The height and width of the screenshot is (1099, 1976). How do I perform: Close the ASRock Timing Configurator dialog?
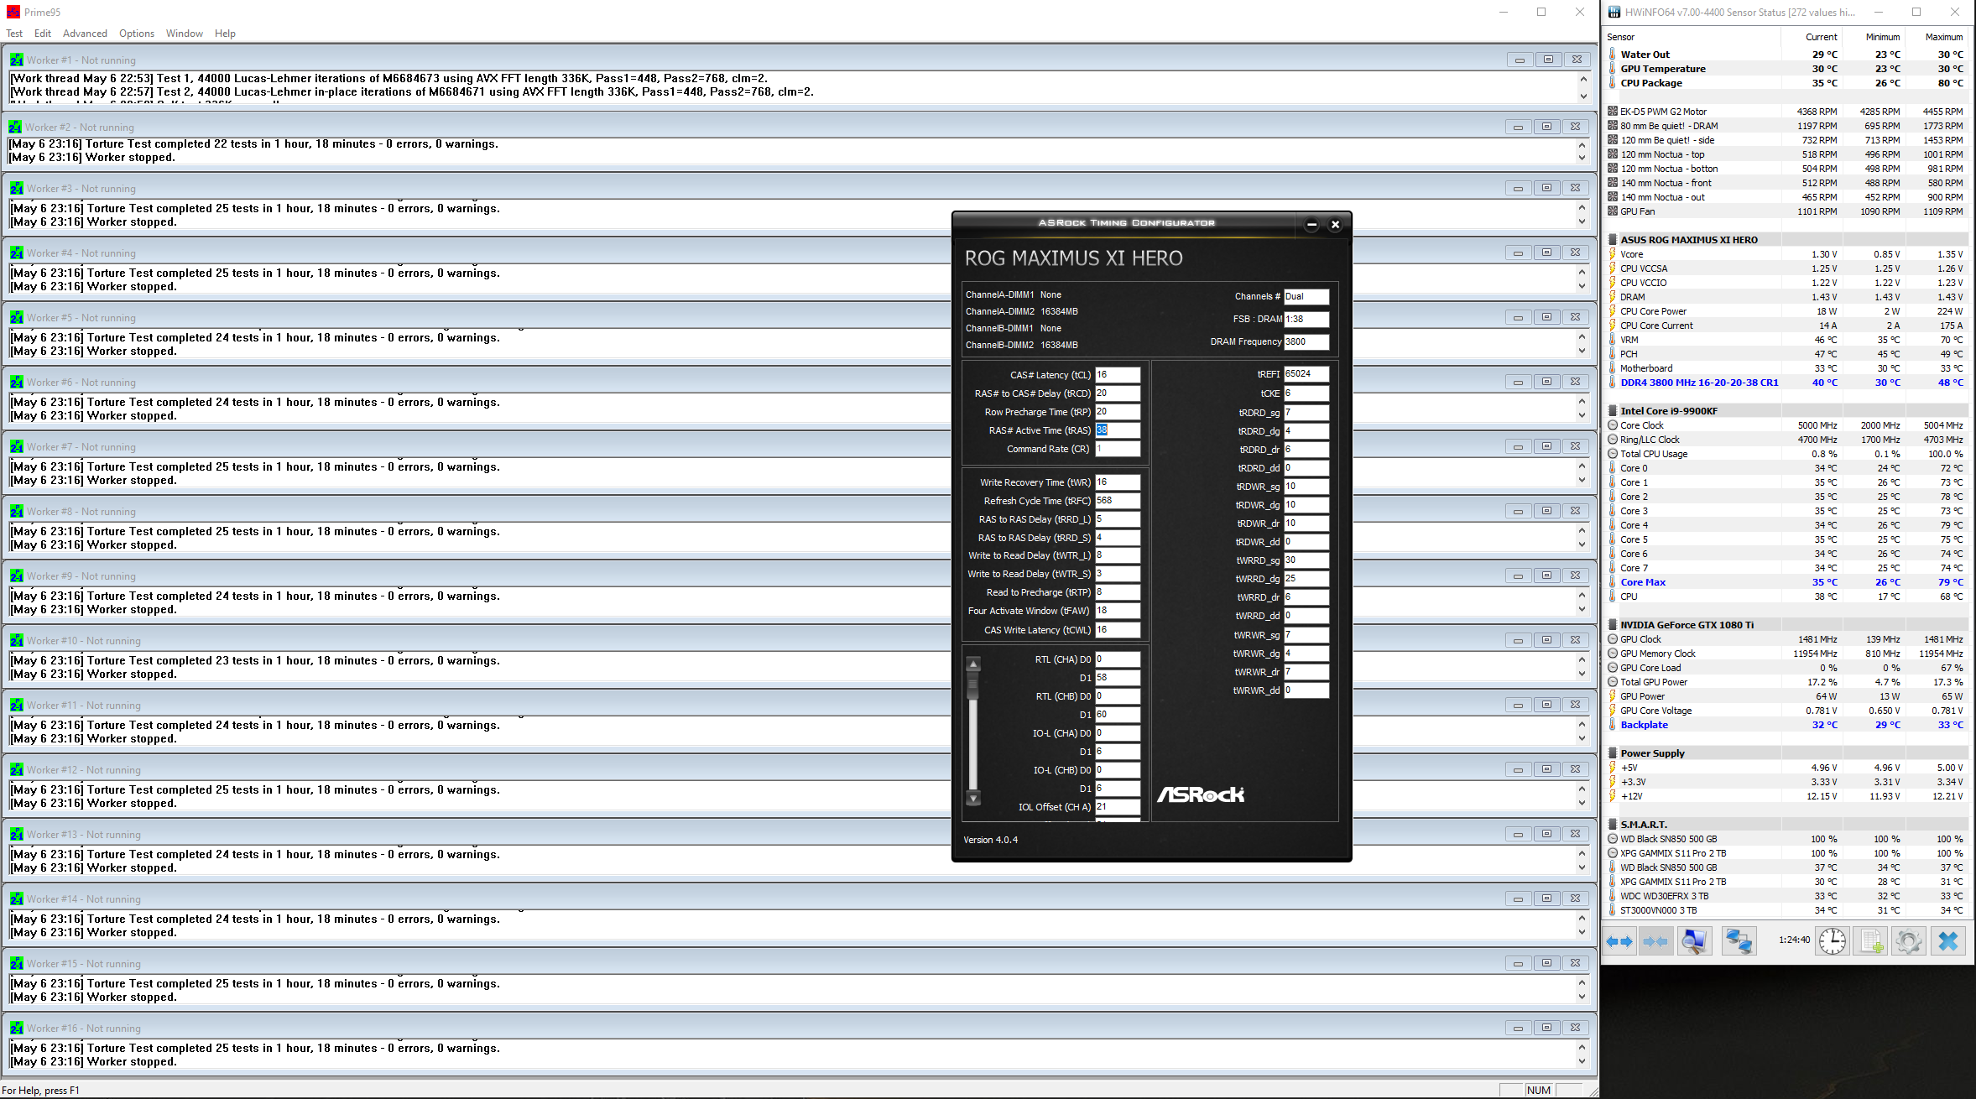tap(1335, 224)
